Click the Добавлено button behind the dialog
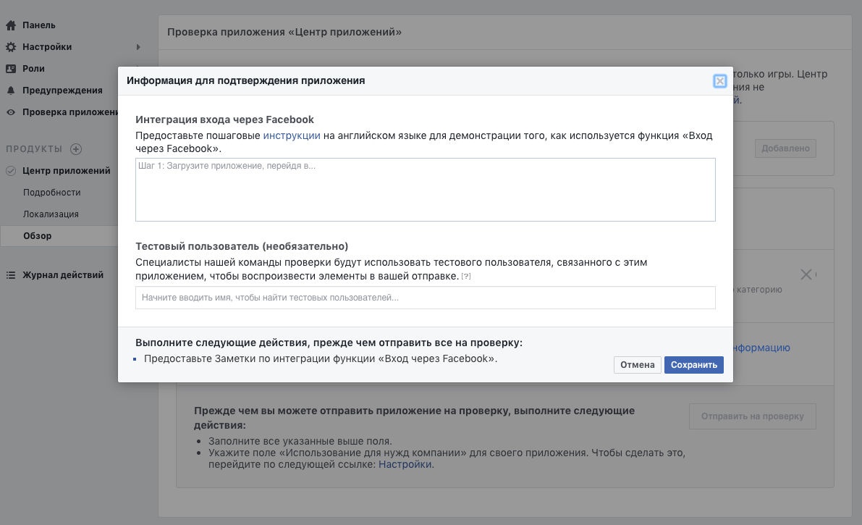 785,148
